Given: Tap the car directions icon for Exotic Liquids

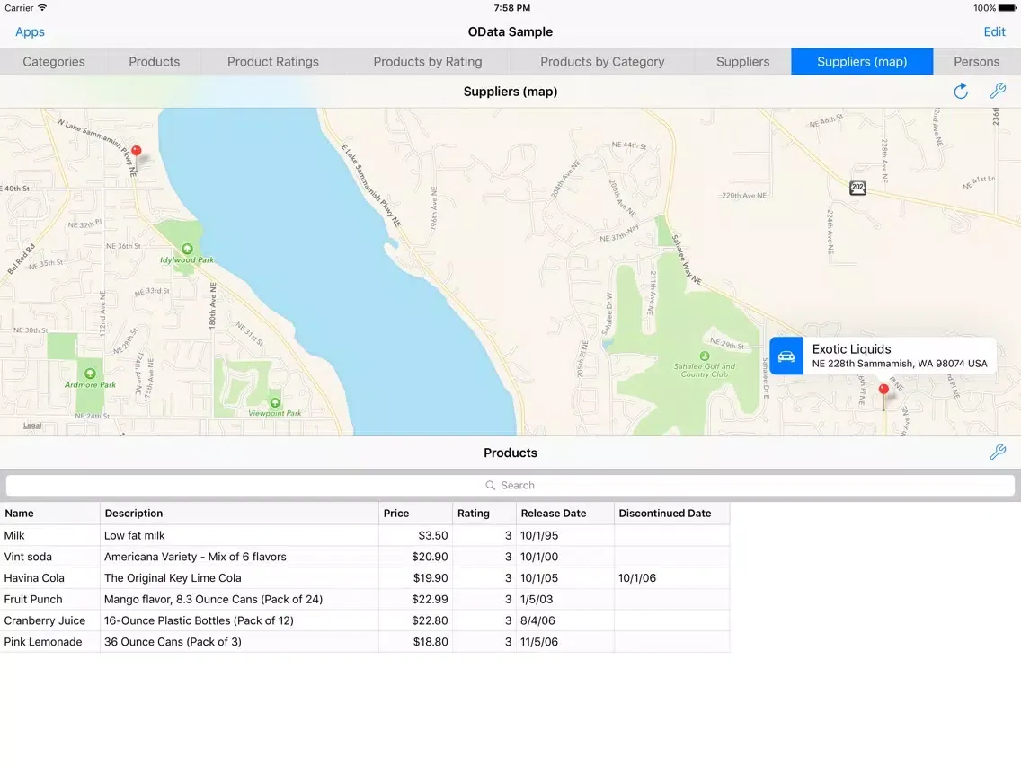Looking at the screenshot, I should click(x=786, y=356).
